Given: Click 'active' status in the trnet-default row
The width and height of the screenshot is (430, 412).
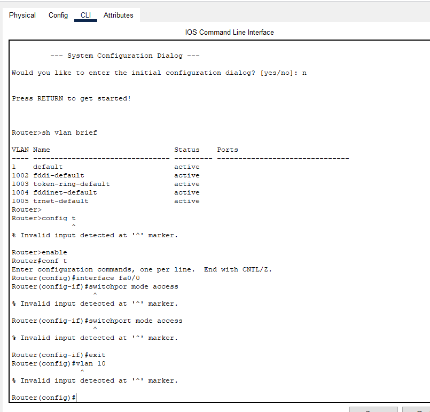Looking at the screenshot, I should (187, 201).
